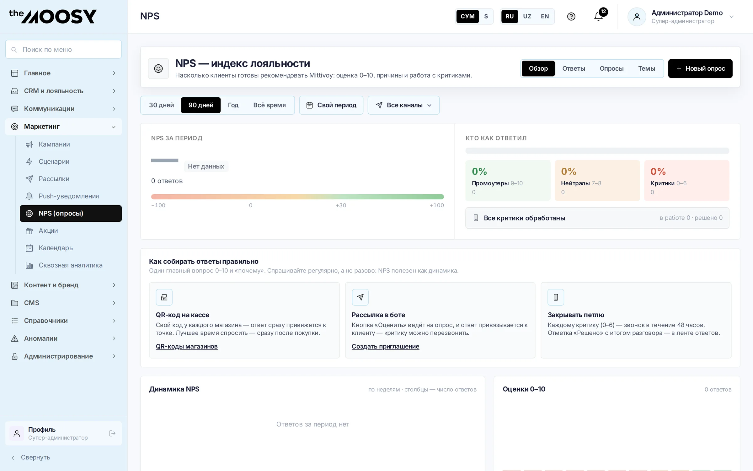Switch language to UZ
The height and width of the screenshot is (471, 753).
click(x=527, y=16)
